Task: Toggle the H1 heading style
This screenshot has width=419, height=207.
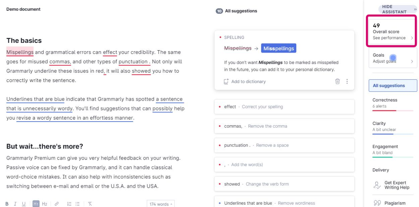Action: coord(36,204)
